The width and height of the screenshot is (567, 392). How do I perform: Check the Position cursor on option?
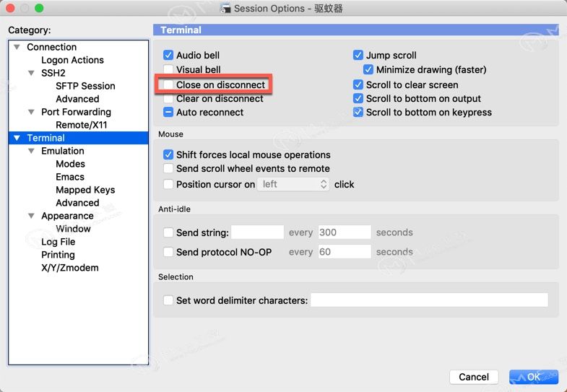tap(168, 184)
